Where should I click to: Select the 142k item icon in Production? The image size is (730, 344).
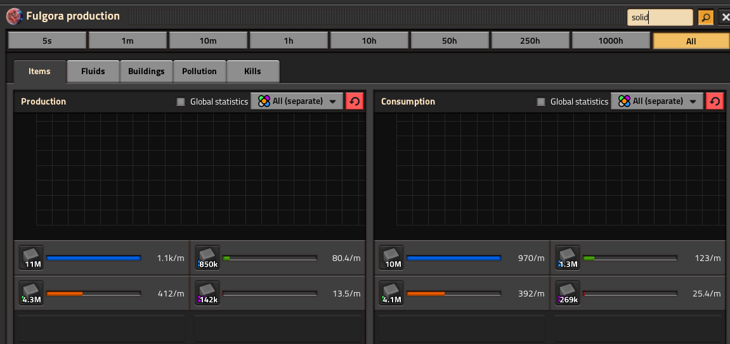[x=208, y=293]
